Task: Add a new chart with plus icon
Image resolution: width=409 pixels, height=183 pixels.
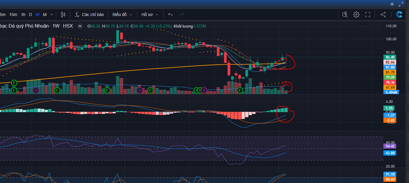Action: 392,4
